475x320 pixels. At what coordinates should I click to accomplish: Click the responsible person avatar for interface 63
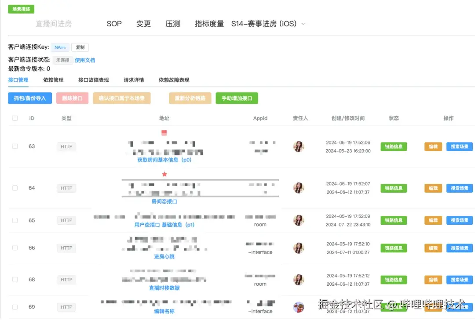pyautogui.click(x=299, y=146)
